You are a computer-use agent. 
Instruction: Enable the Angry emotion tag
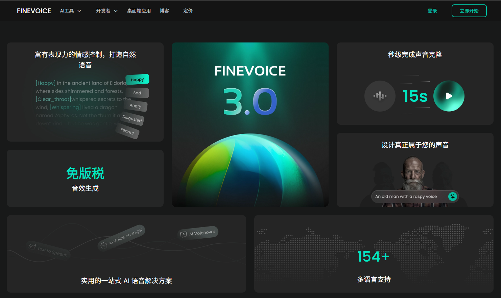135,106
